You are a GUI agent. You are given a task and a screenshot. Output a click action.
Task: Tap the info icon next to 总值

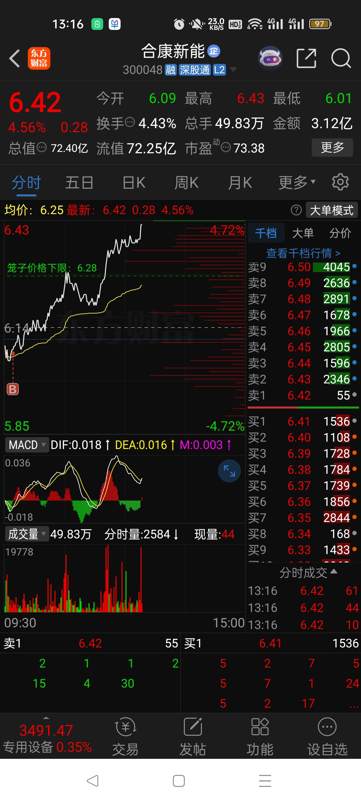pos(41,147)
